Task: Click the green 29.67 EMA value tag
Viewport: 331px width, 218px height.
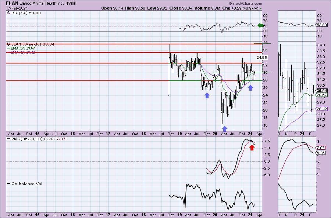Action: click(x=322, y=95)
